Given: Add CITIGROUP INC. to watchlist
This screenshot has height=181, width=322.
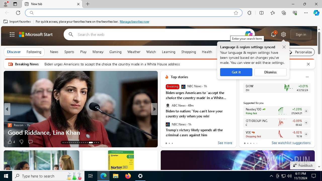Looking at the screenshot, I should click(x=306, y=123).
